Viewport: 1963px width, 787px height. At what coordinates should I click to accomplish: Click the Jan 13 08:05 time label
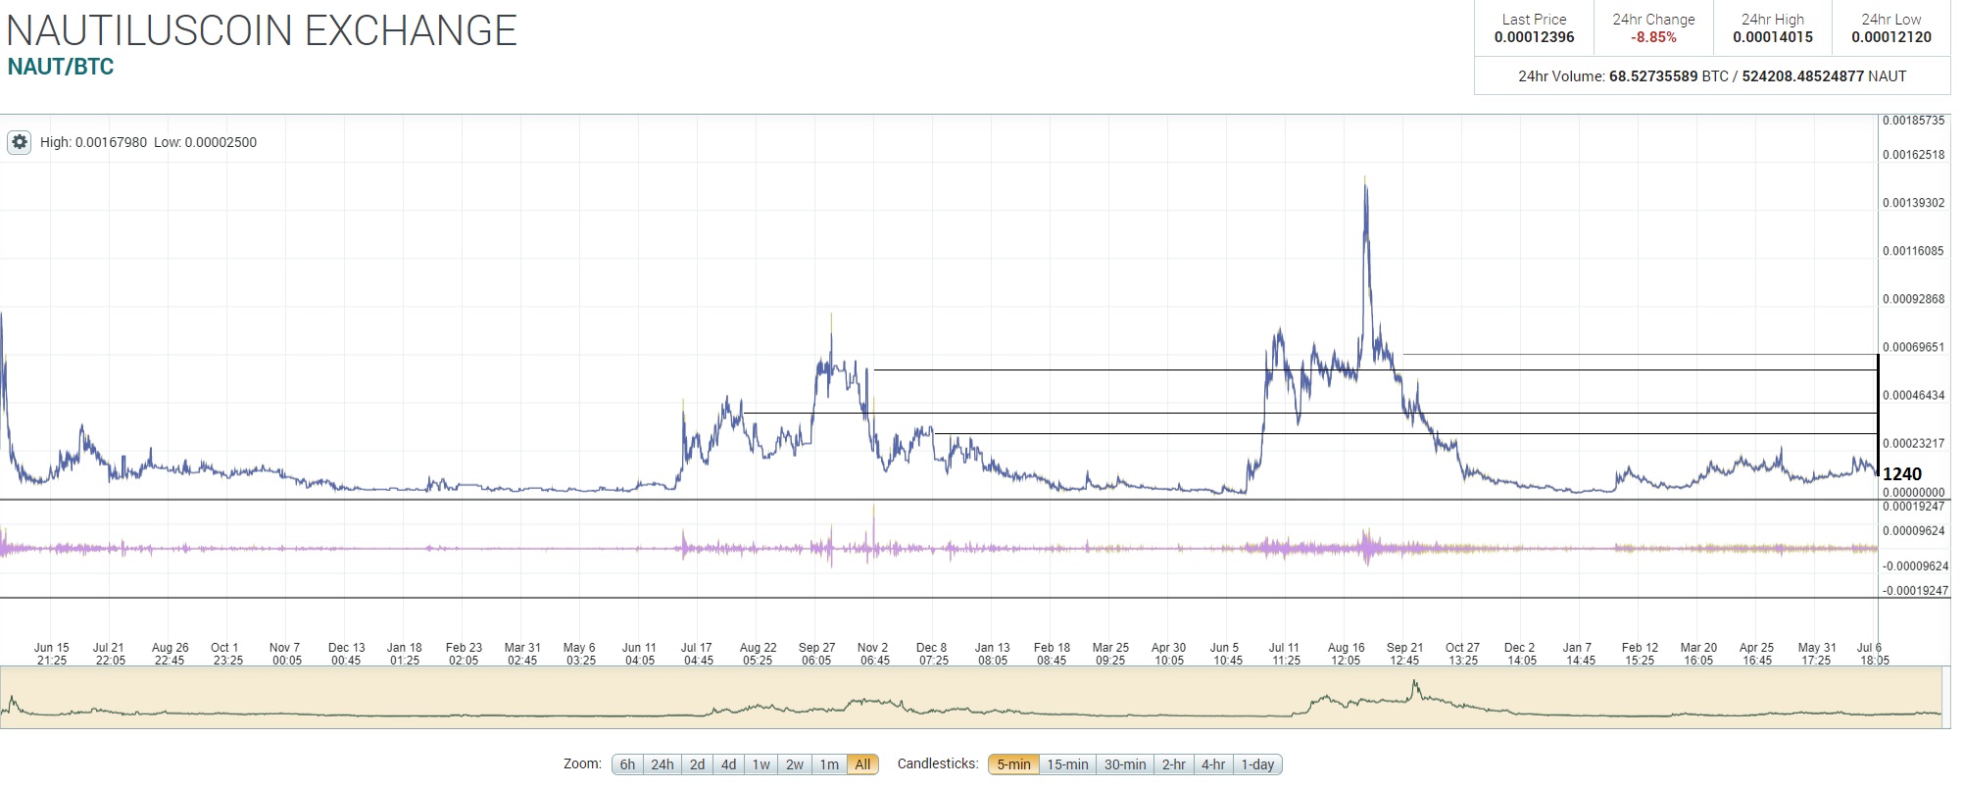pyautogui.click(x=992, y=654)
